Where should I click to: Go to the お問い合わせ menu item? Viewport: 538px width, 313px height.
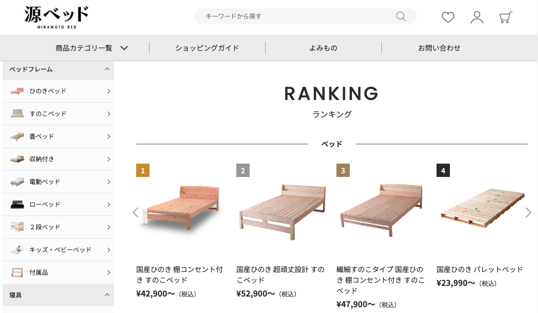point(439,48)
